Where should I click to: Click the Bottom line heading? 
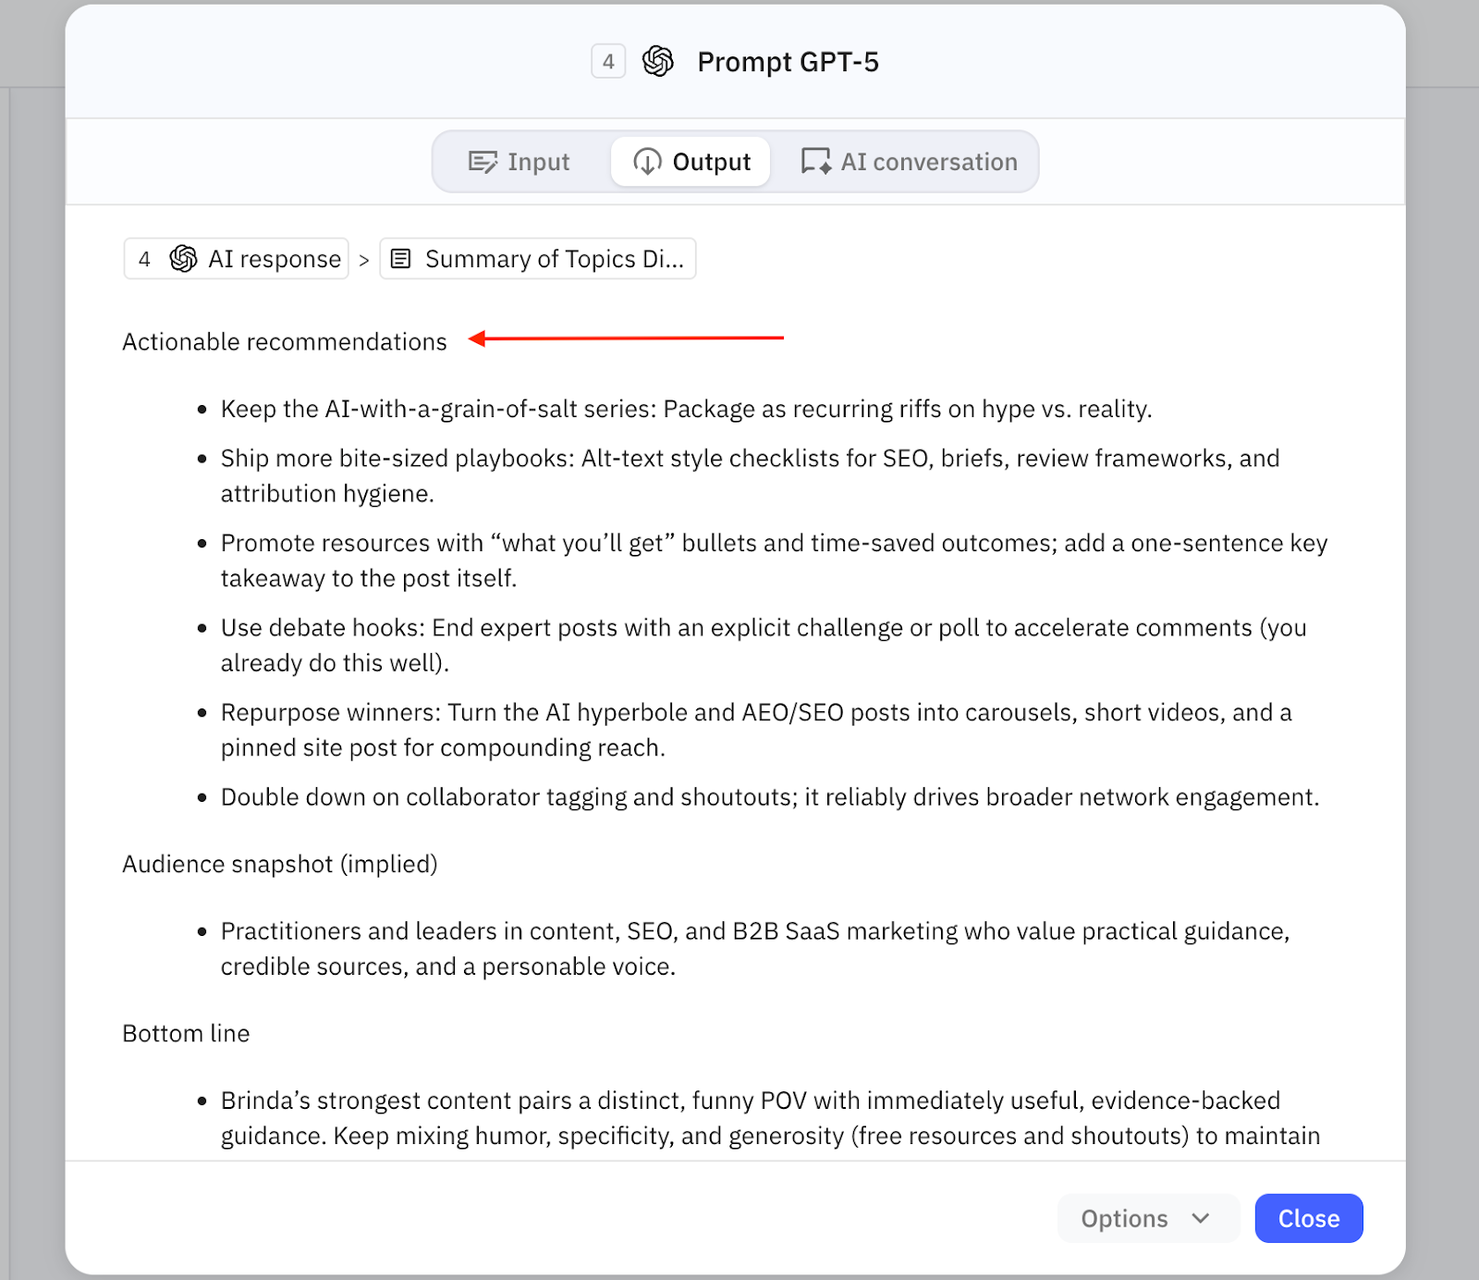[x=186, y=1033]
